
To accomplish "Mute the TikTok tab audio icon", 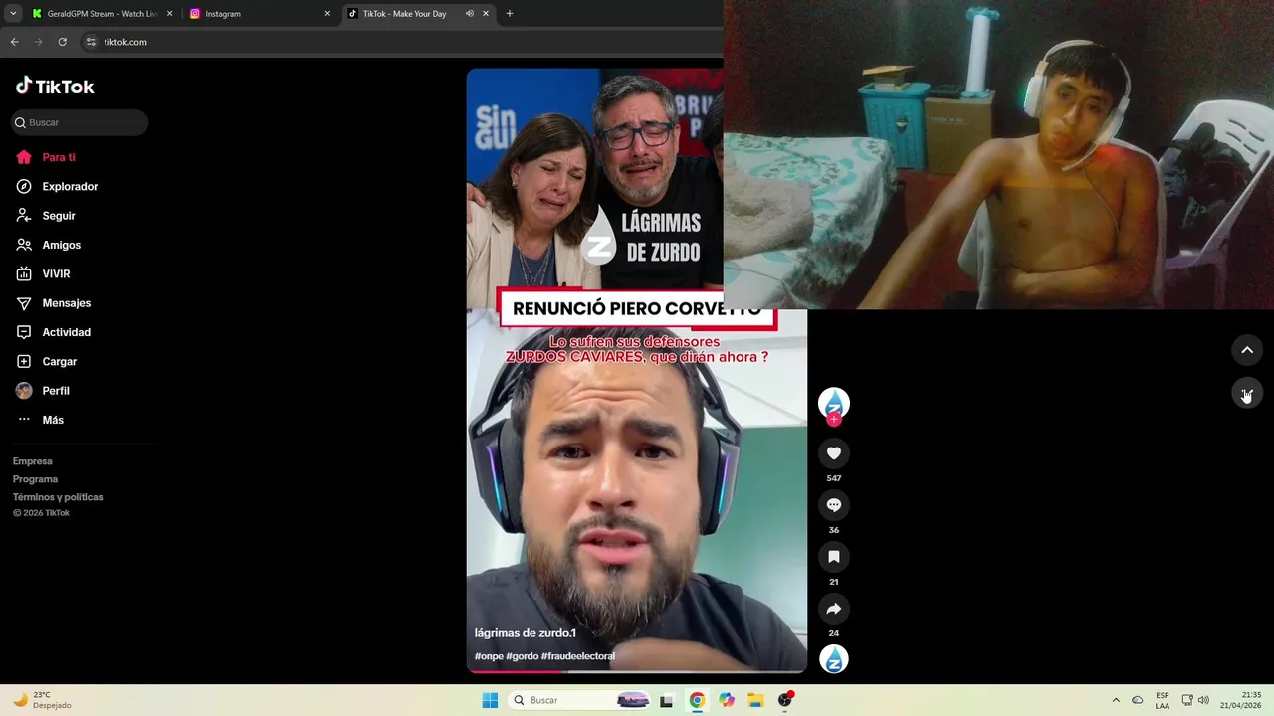I will pyautogui.click(x=469, y=14).
